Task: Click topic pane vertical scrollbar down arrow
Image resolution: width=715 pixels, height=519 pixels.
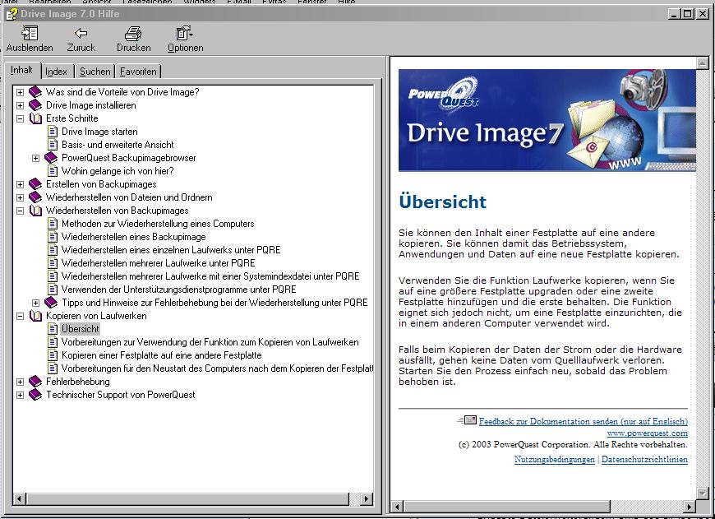Action: point(703,493)
